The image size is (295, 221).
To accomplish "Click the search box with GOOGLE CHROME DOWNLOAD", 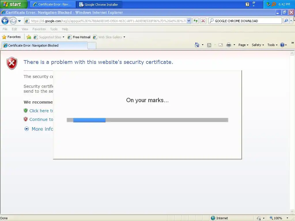I will (245, 21).
